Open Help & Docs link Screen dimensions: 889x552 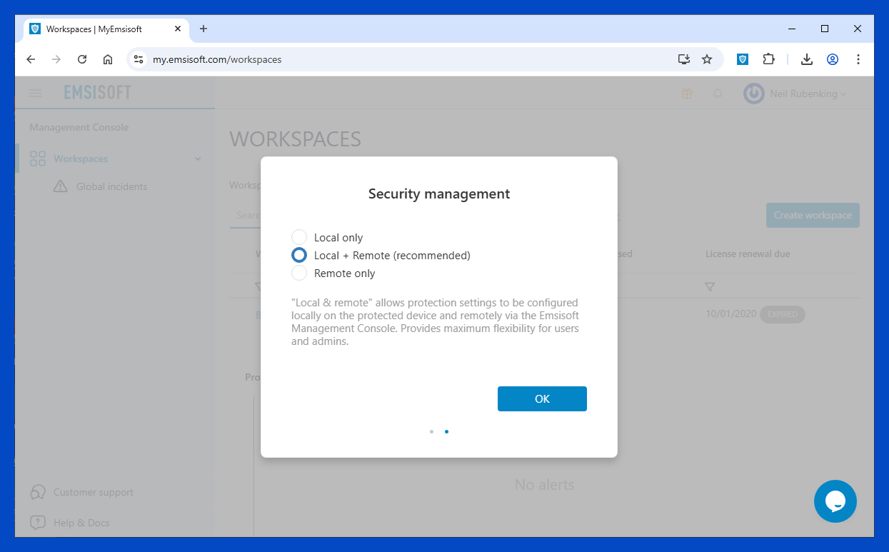pyautogui.click(x=81, y=523)
